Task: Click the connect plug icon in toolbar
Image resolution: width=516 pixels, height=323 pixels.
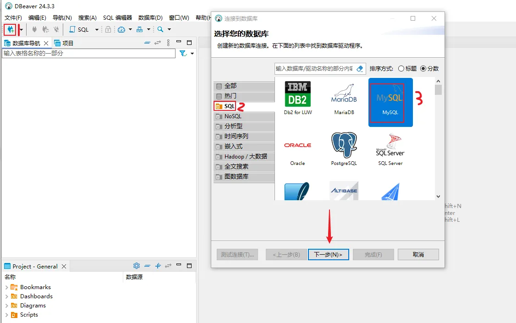Action: click(34, 29)
